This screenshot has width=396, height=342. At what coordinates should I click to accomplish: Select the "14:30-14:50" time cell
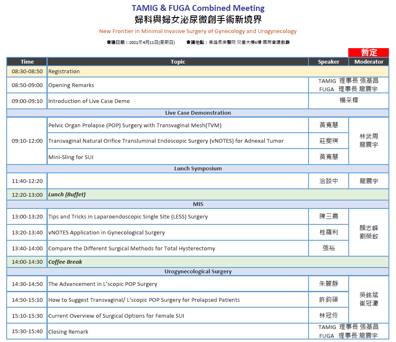click(27, 284)
